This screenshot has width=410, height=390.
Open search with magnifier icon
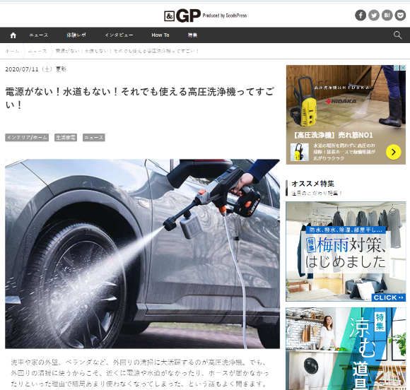[x=397, y=35]
